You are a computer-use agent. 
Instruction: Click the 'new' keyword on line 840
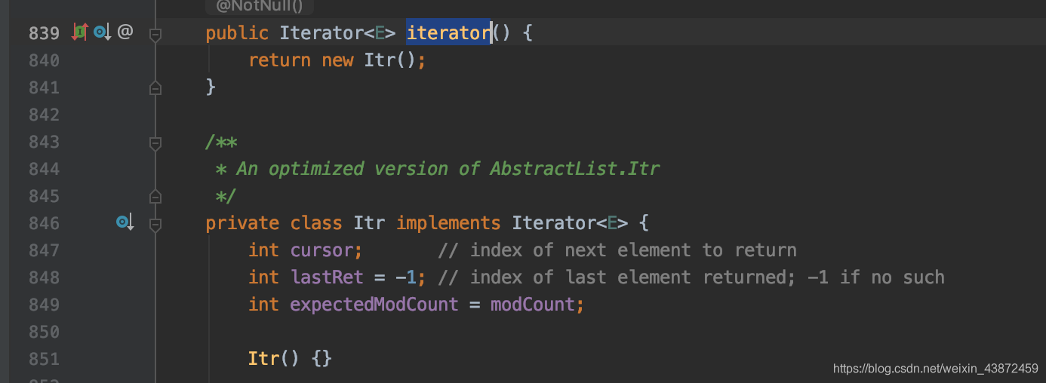click(x=337, y=60)
